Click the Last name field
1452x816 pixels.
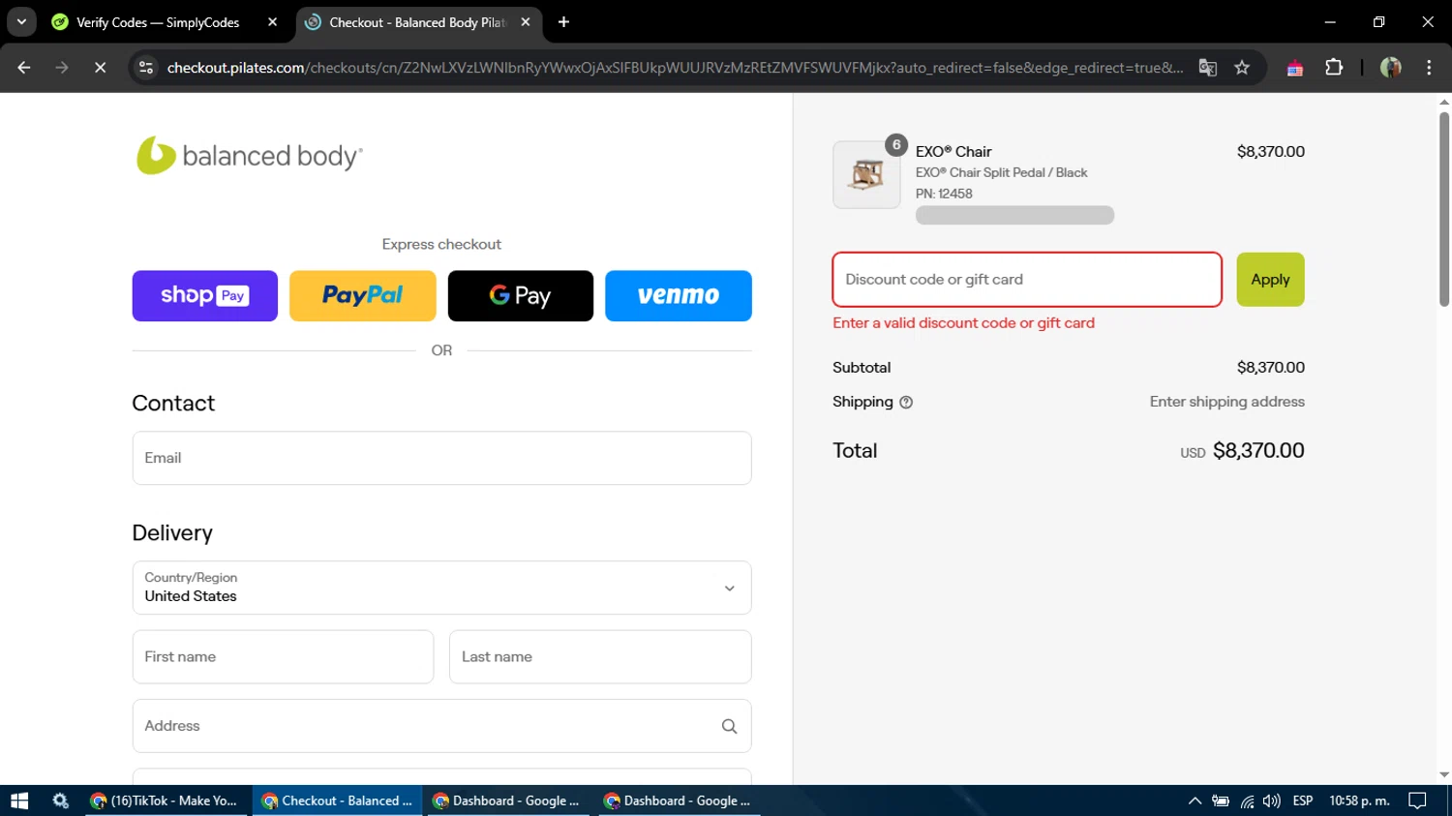pyautogui.click(x=600, y=657)
